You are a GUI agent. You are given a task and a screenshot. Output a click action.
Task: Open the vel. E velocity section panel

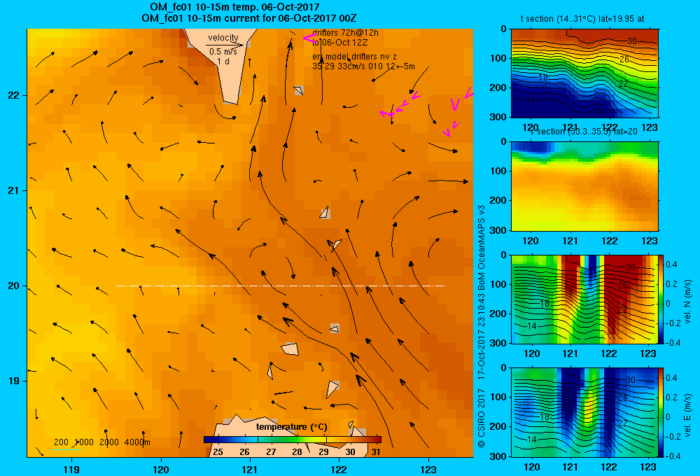coord(584,412)
